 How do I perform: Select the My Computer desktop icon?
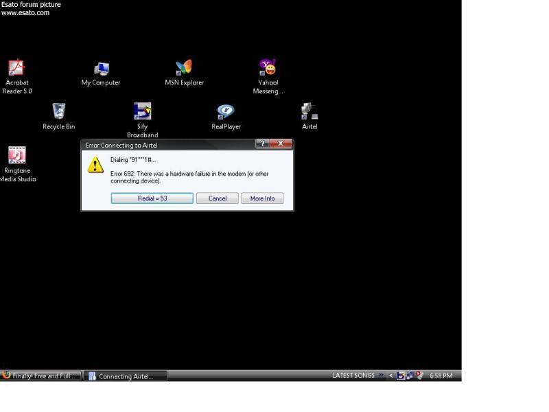pos(101,73)
